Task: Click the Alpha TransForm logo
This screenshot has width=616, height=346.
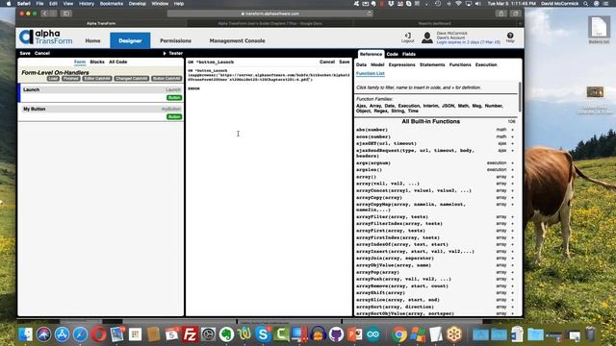Action: [45, 37]
